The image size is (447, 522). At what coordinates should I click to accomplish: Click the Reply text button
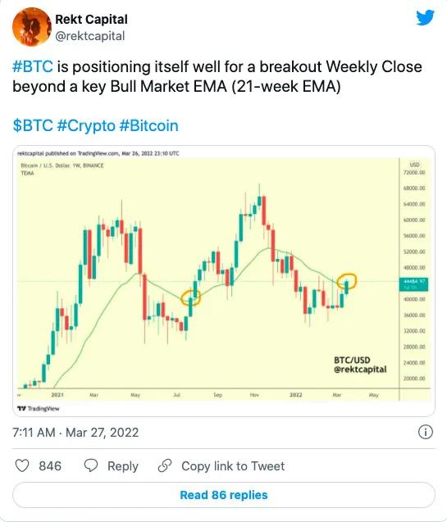tap(122, 466)
